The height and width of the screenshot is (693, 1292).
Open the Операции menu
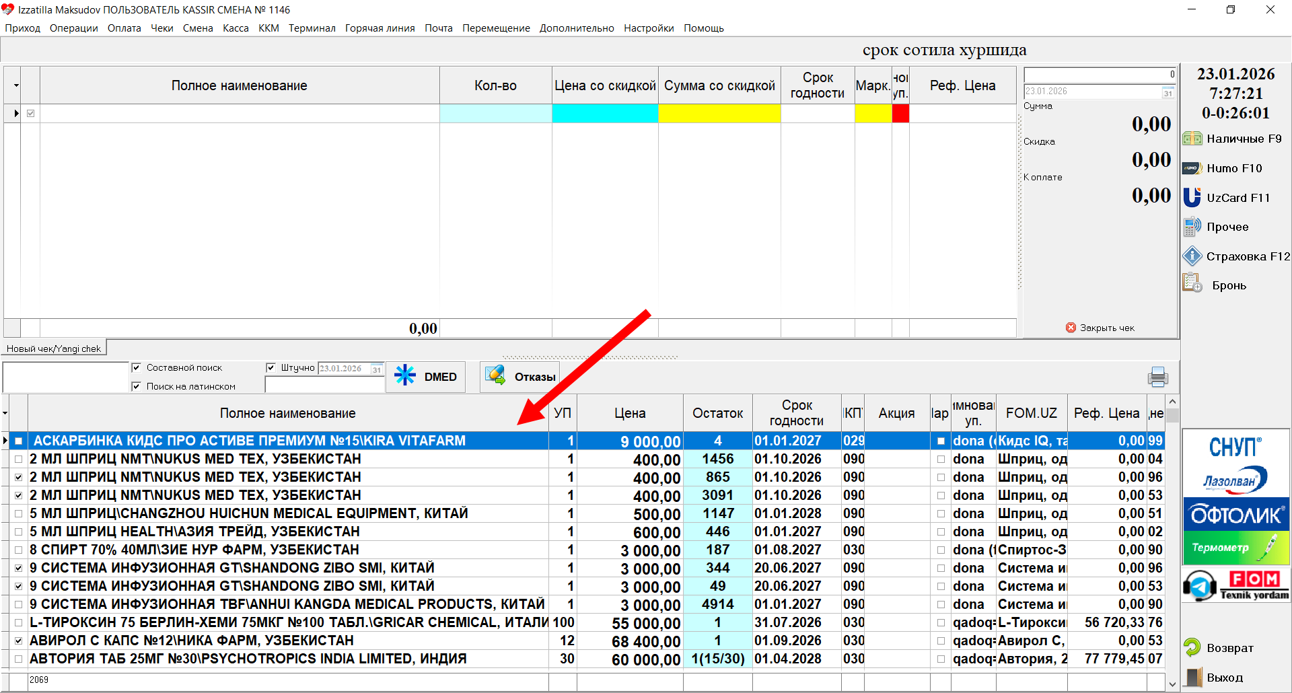pyautogui.click(x=73, y=28)
